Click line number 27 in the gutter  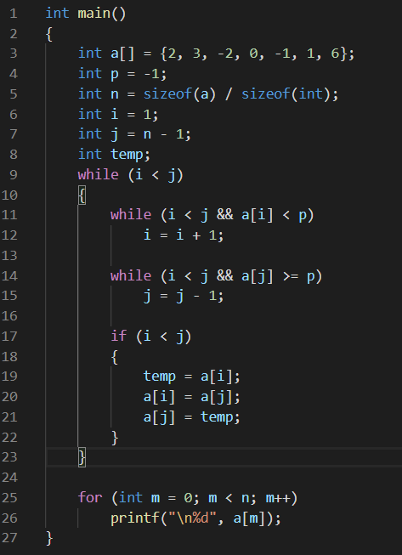pyautogui.click(x=9, y=538)
